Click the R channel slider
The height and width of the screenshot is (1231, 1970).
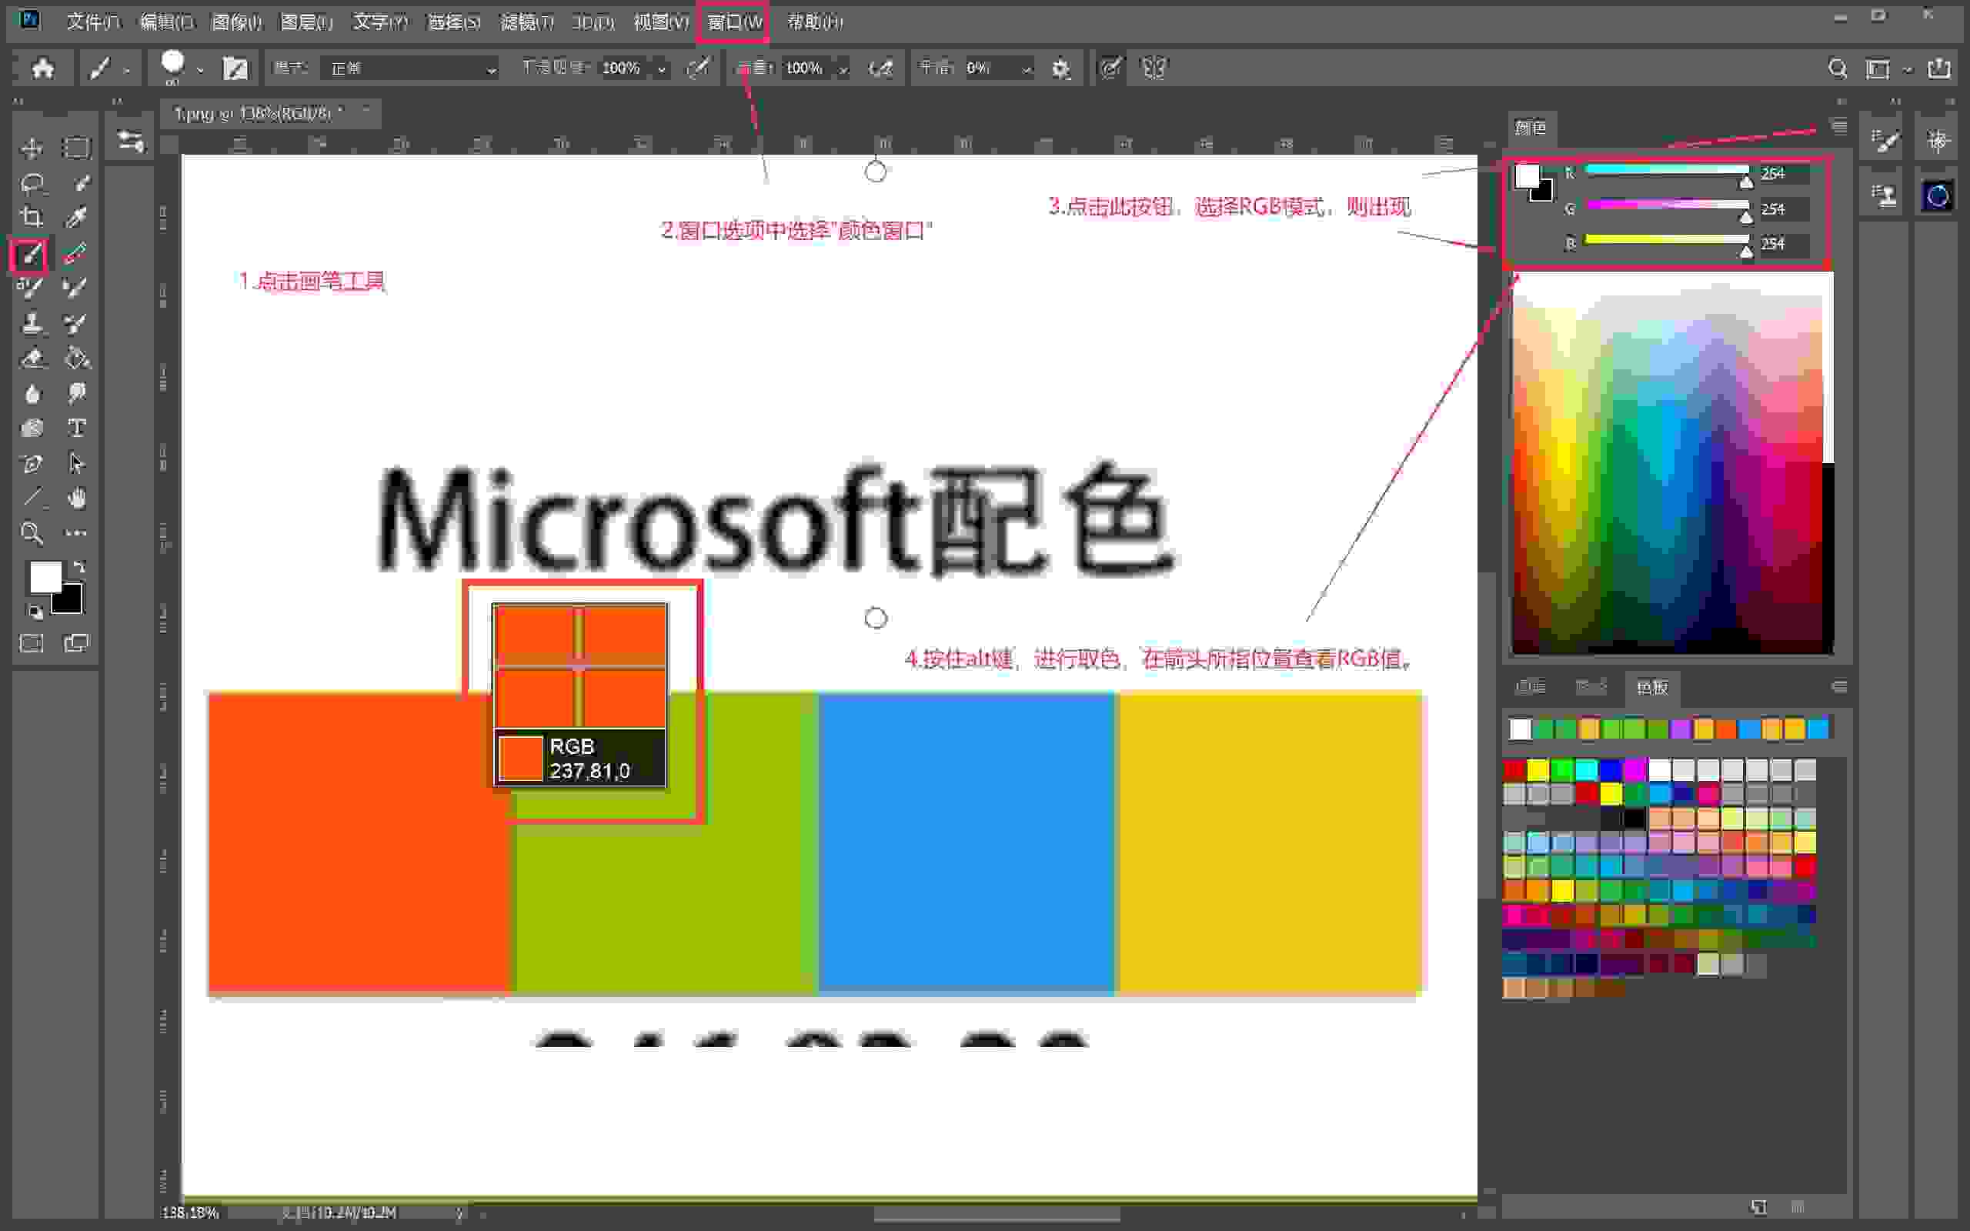[1666, 170]
